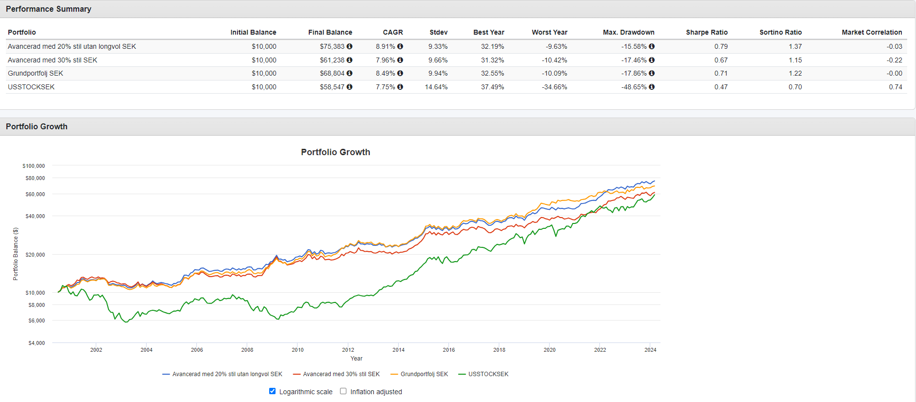Click the Sharpe Ratio column header
Viewport: 916px width, 402px height.
(706, 32)
